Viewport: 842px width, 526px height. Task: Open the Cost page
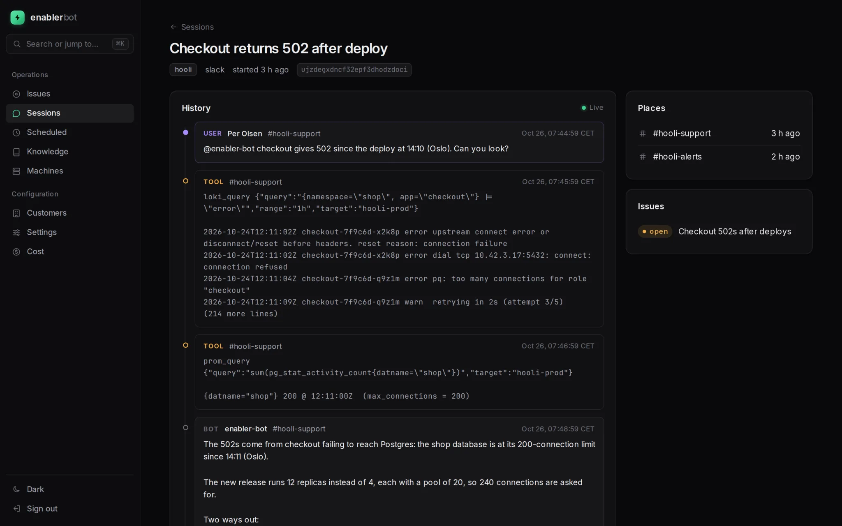(x=70, y=251)
